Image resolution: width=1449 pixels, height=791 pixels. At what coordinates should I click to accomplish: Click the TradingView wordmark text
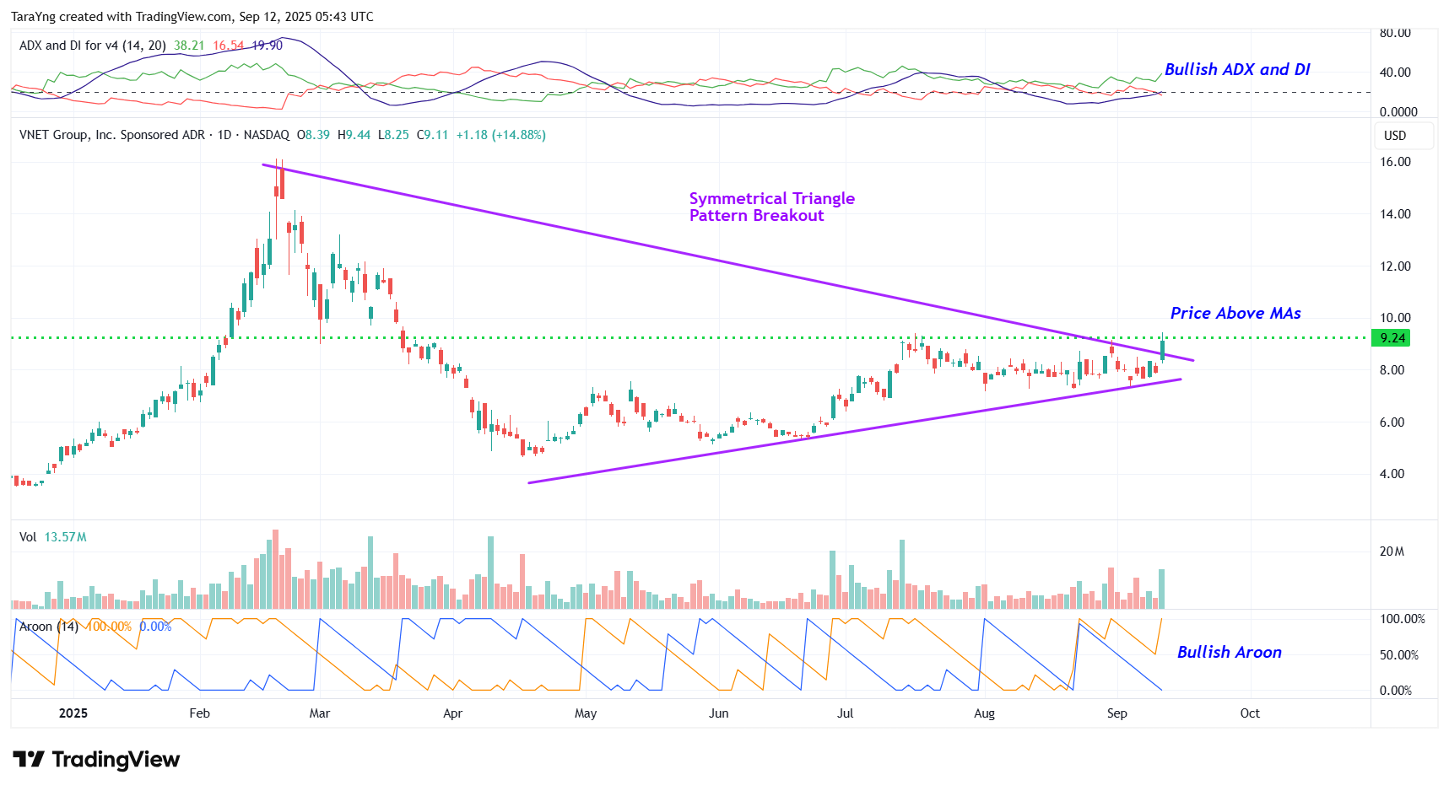click(116, 759)
